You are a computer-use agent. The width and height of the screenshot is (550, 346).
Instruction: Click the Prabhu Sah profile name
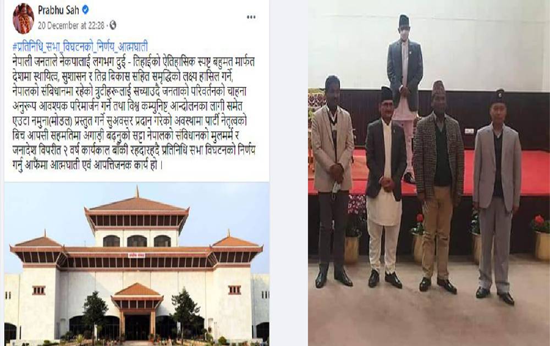point(58,10)
